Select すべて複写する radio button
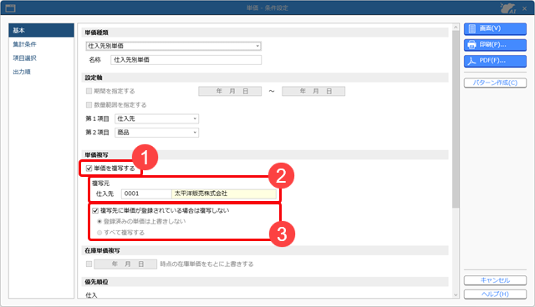535x307 pixels. coord(99,233)
